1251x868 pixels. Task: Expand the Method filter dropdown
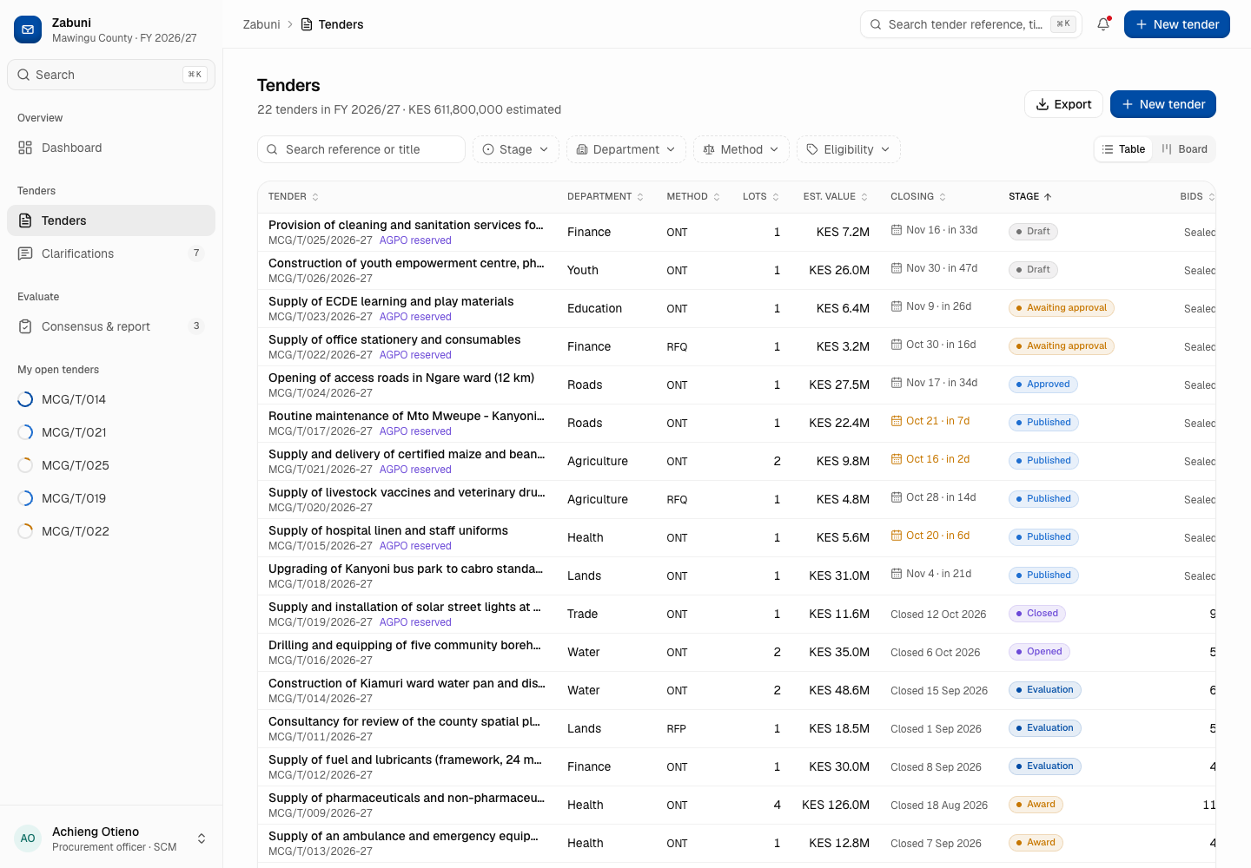tap(741, 149)
